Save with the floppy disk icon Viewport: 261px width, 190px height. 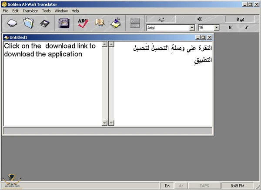click(x=45, y=23)
